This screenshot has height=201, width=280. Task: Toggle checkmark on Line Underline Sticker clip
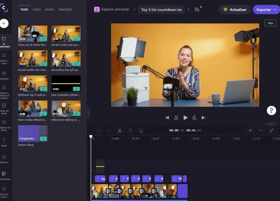click(76, 89)
